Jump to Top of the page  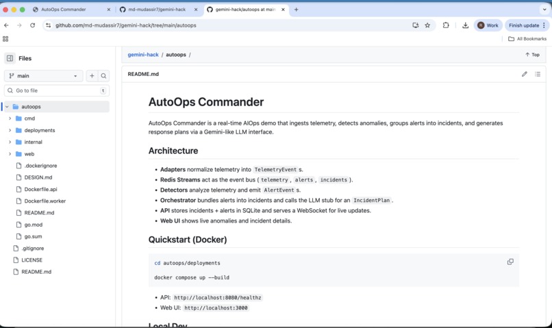532,55
